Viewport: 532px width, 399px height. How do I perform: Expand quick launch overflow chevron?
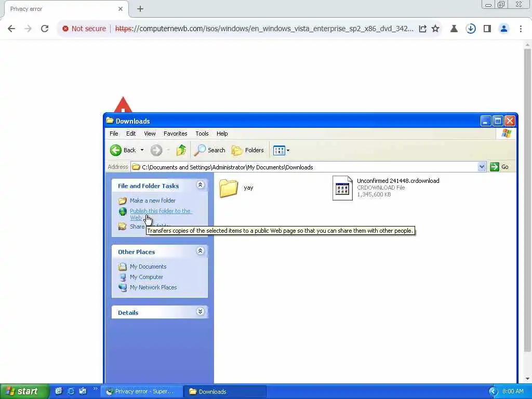pos(96,389)
